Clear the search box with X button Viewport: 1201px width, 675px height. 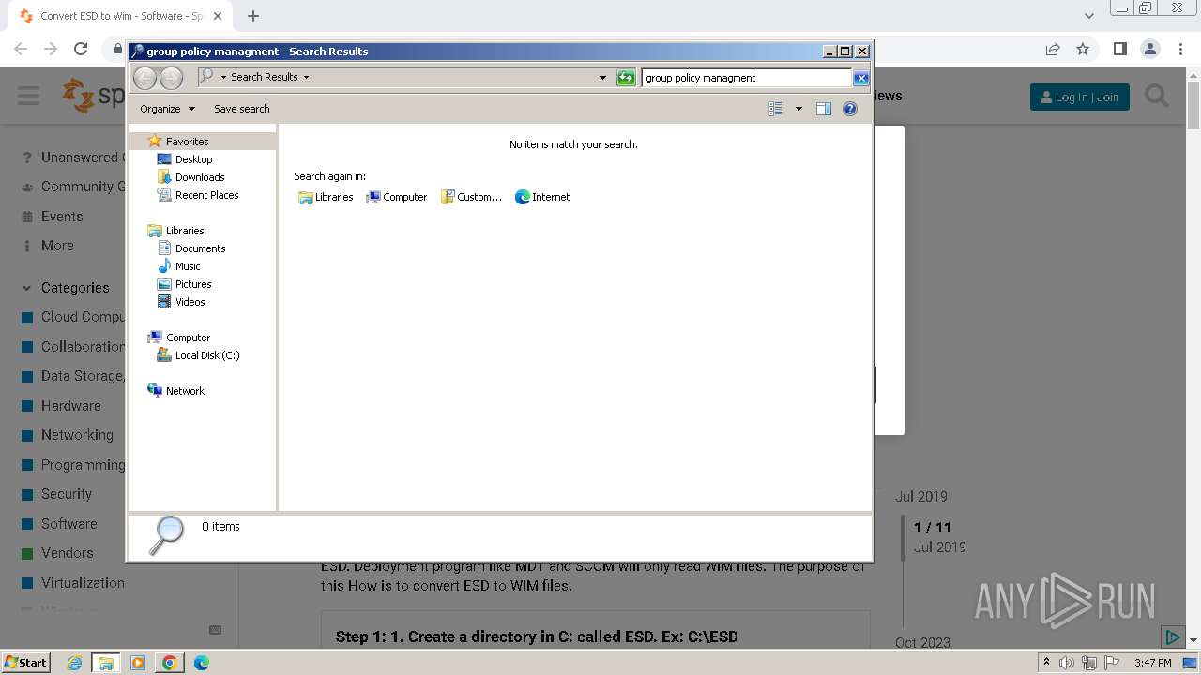[x=860, y=78]
